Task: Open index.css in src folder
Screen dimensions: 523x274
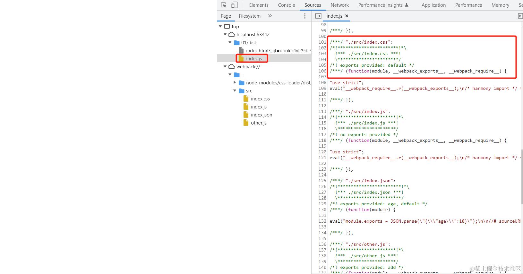Action: (260, 98)
